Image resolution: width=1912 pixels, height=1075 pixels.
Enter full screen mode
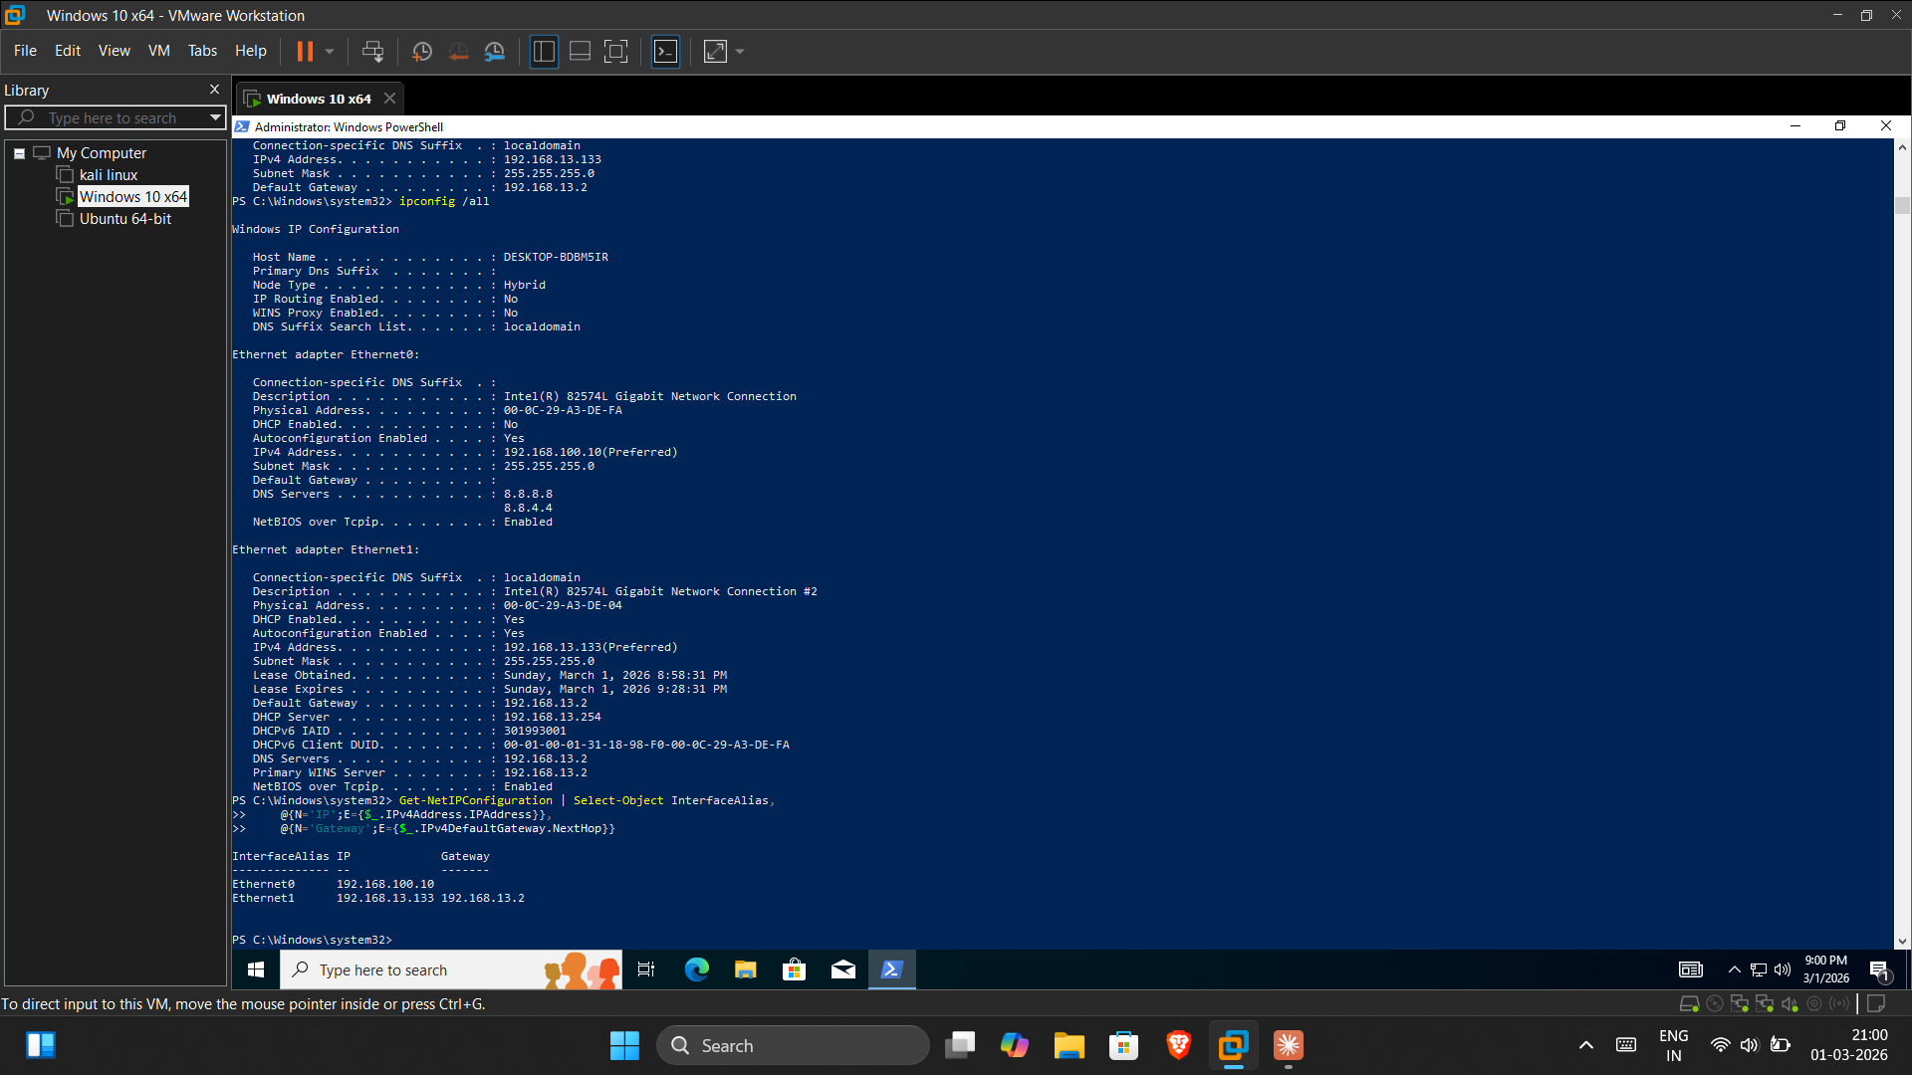(x=616, y=51)
